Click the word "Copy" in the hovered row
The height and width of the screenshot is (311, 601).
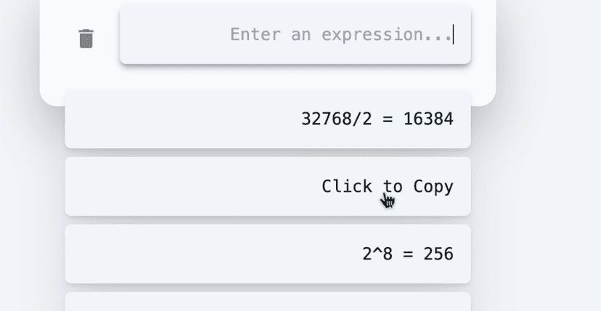(433, 187)
